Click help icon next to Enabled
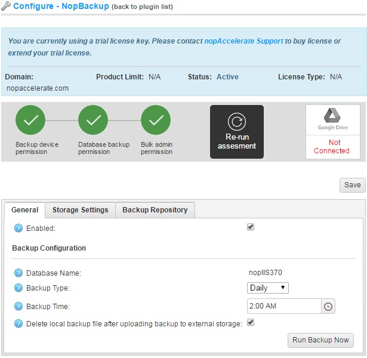This screenshot has width=367, height=358. pos(18,228)
